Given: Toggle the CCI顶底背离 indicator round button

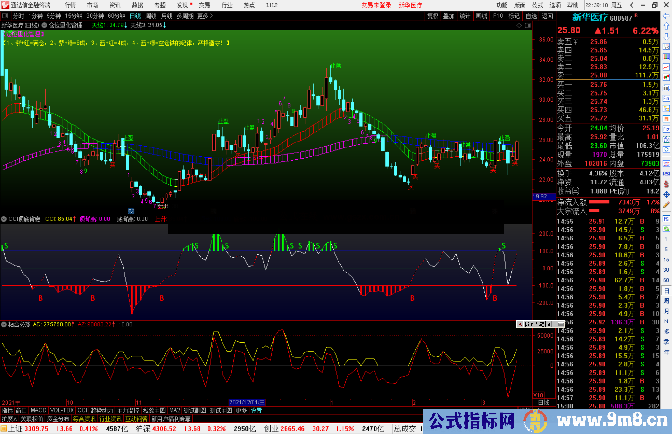Looking at the screenshot, I should pyautogui.click(x=4, y=219).
